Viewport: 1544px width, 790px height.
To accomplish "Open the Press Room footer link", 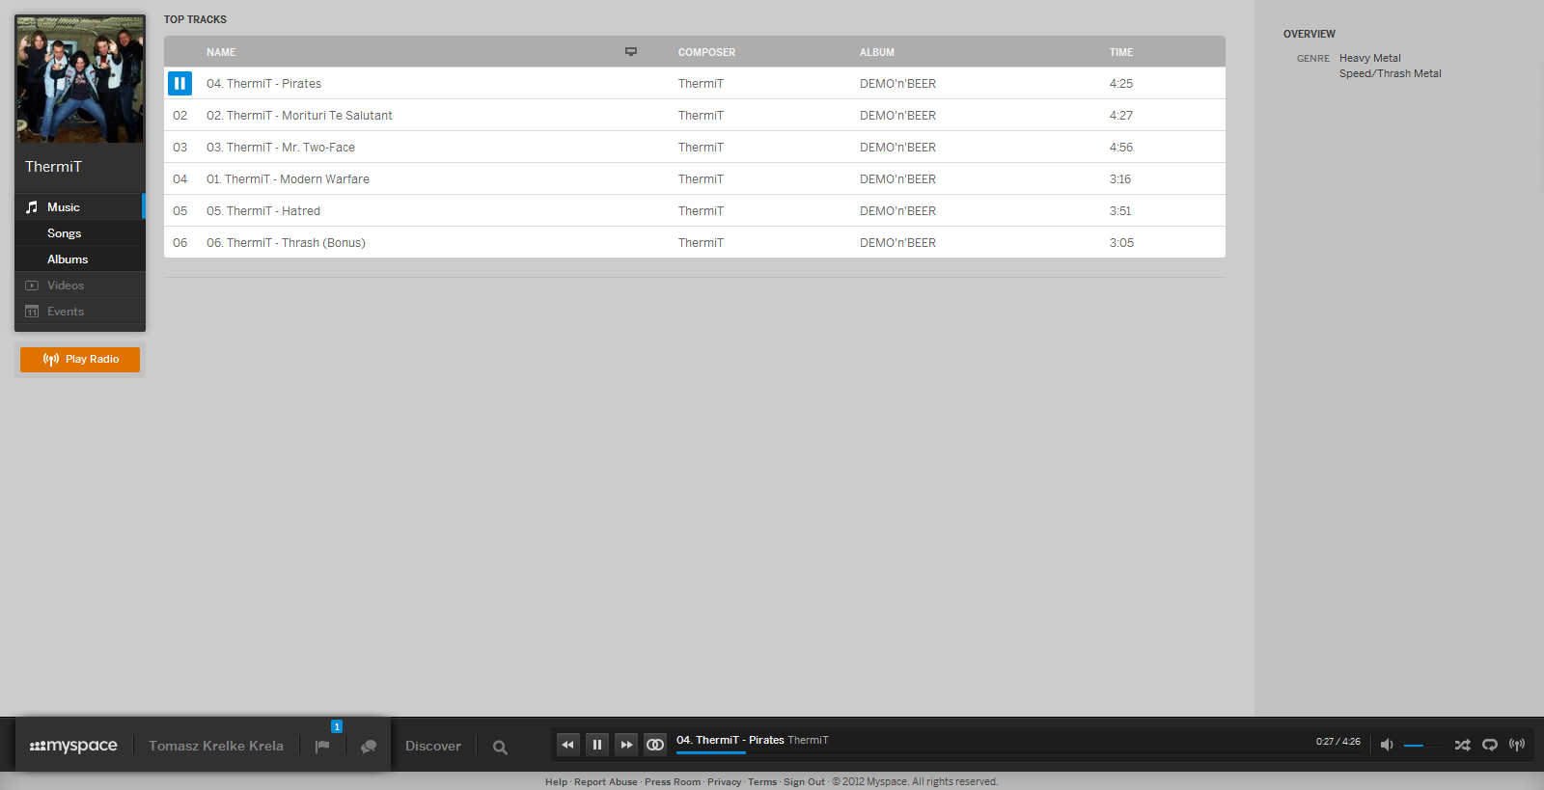I will pos(673,782).
